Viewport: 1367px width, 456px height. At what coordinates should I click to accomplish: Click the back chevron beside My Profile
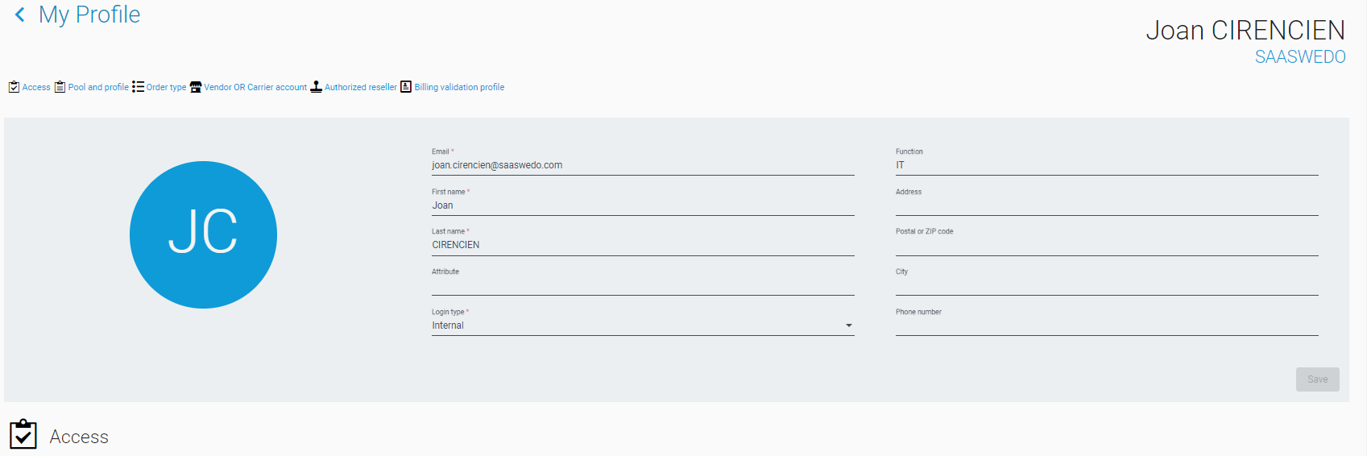pyautogui.click(x=20, y=15)
